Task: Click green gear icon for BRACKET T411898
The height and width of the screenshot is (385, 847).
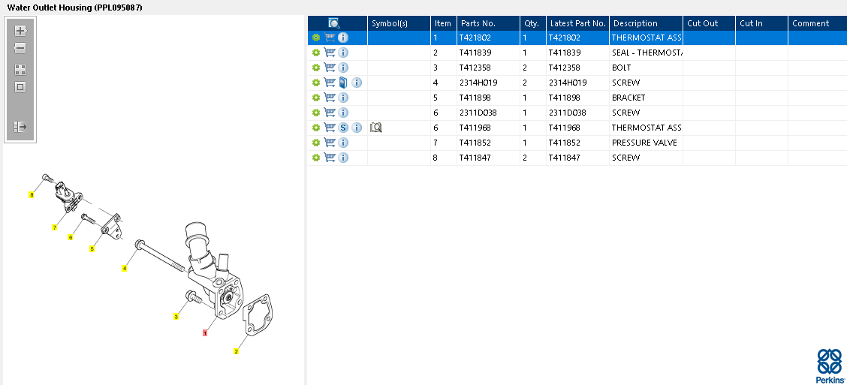Action: pyautogui.click(x=316, y=98)
